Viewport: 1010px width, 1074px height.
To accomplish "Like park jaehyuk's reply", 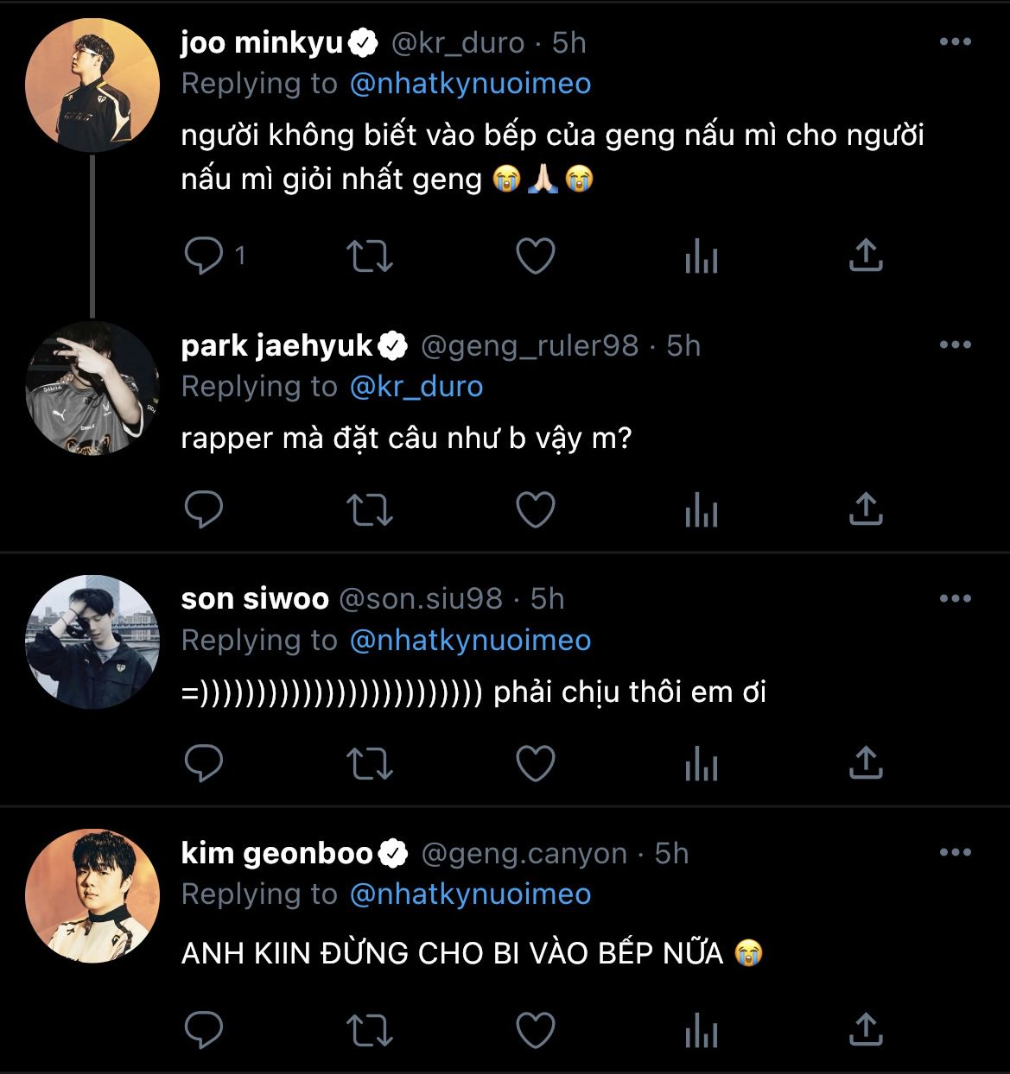I will point(535,509).
